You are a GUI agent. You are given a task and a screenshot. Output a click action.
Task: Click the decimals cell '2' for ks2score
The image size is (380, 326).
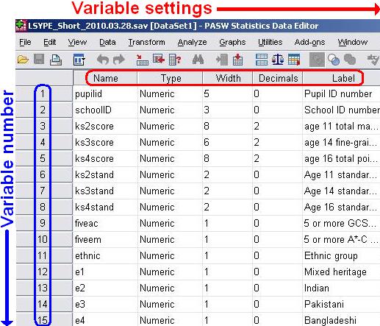pos(278,126)
